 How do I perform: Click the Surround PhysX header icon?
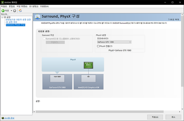point(38,17)
